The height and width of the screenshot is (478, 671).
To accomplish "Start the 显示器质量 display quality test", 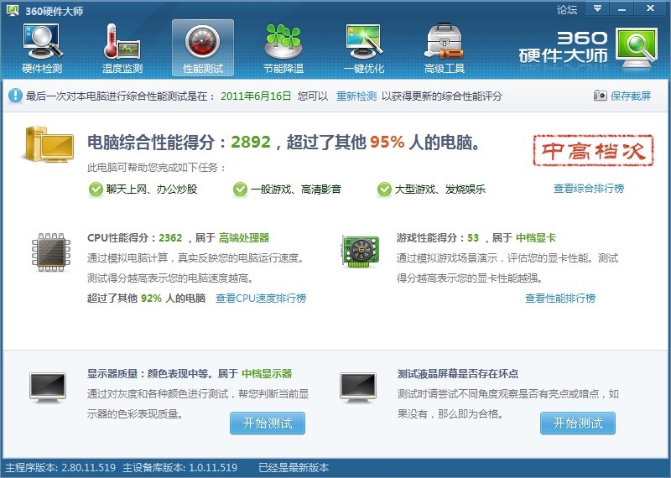I will pos(268,423).
